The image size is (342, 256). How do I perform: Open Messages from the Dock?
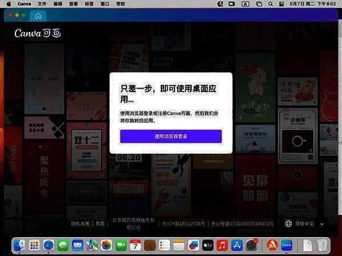tap(63, 245)
